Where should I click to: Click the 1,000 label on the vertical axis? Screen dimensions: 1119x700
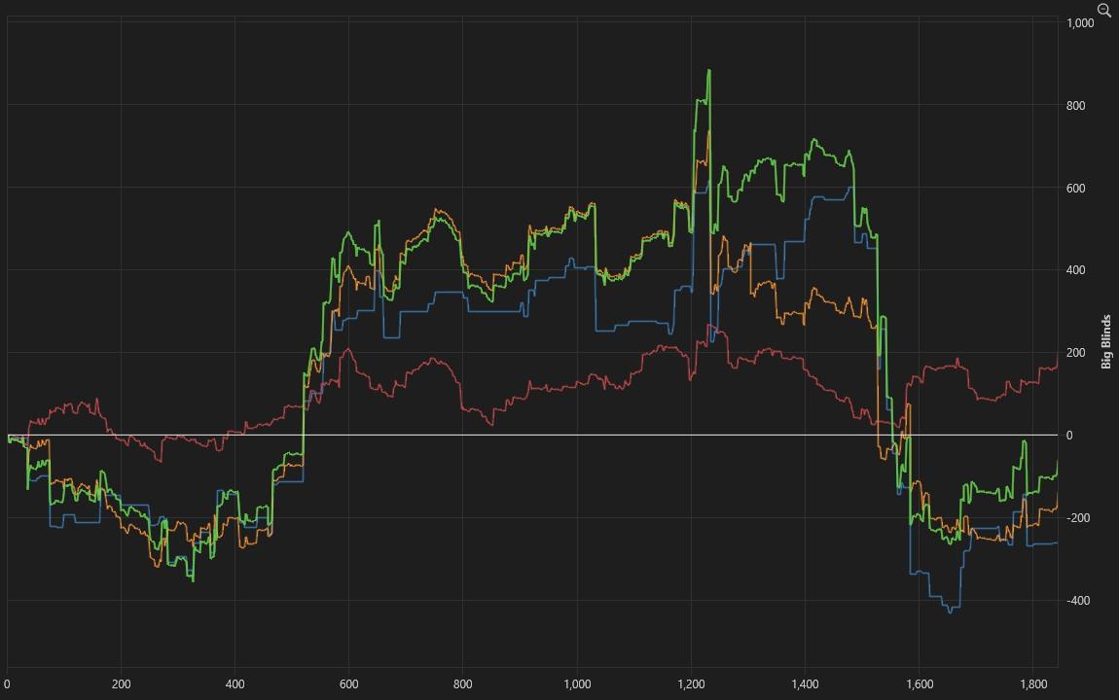tap(1080, 23)
